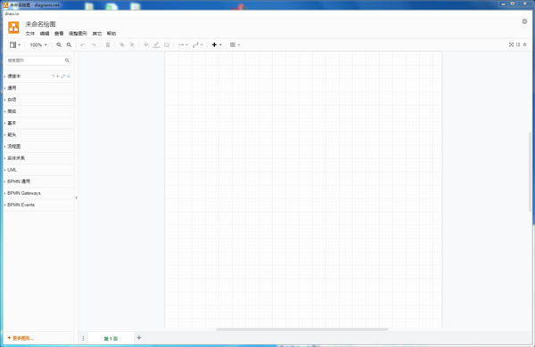Expand the UML shapes section
Image resolution: width=535 pixels, height=347 pixels.
coord(38,170)
